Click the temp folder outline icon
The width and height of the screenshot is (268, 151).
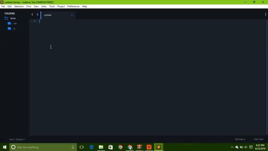pyautogui.click(x=6, y=18)
